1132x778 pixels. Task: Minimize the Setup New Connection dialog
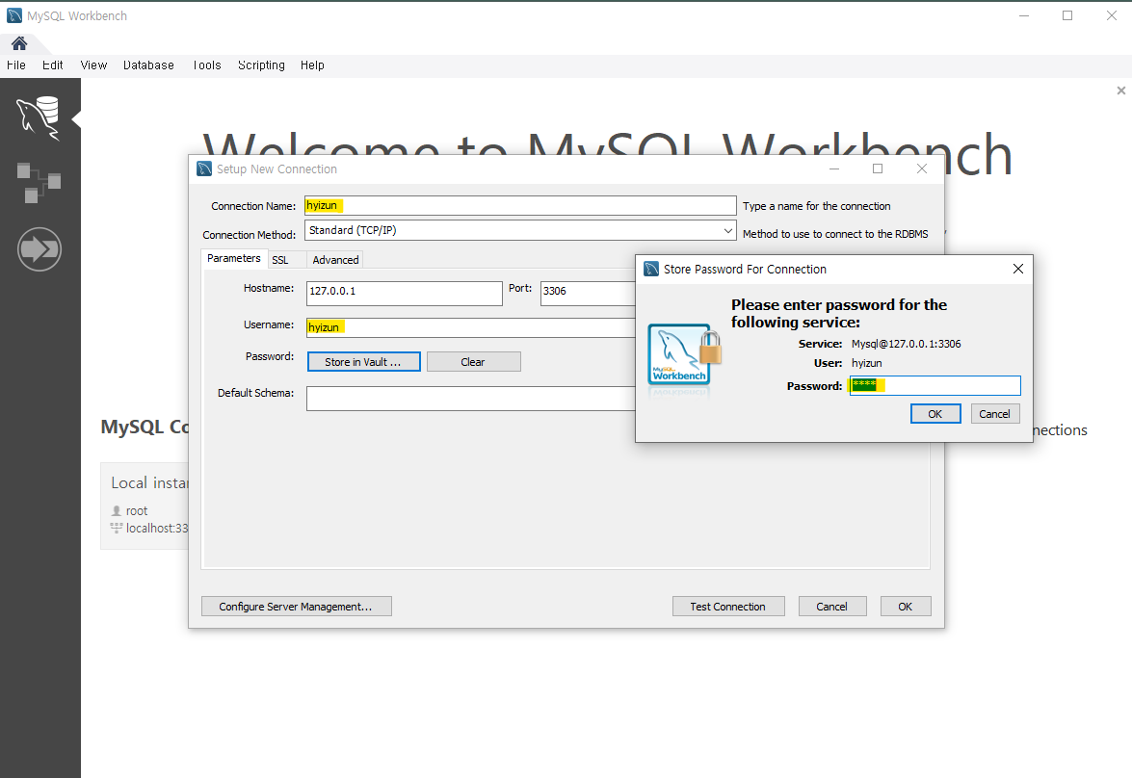click(x=834, y=169)
